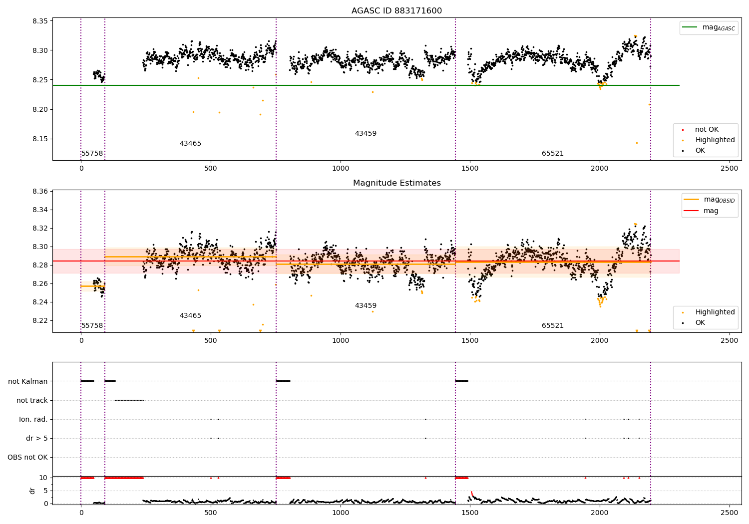Viewport: 749px width, 524px height.
Task: Click the 8.36 y-axis tick, middle plot
Action: click(39, 192)
